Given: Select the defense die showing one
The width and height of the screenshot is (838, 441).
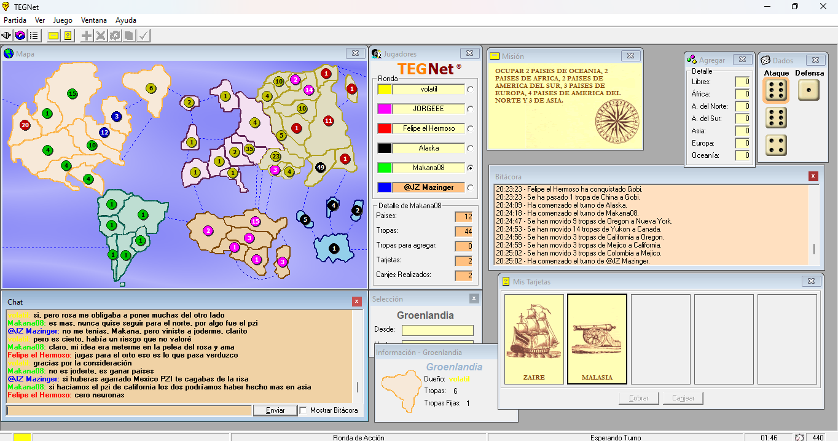Looking at the screenshot, I should tap(809, 90).
